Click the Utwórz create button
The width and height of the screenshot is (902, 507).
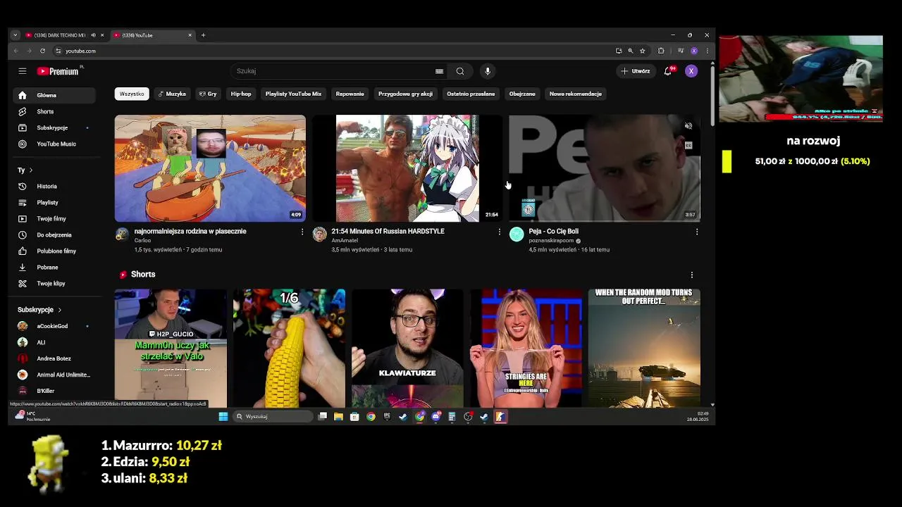[635, 71]
